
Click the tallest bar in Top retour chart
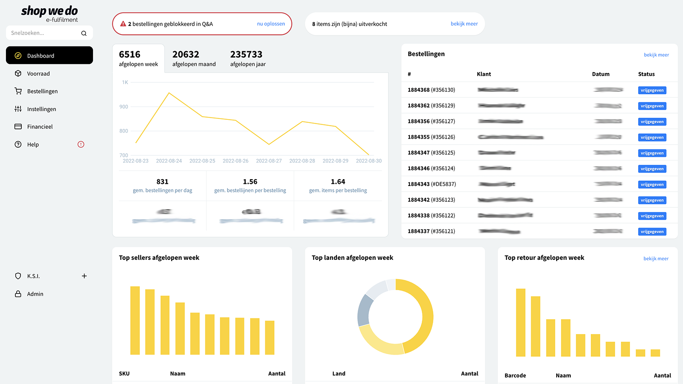[x=521, y=323]
